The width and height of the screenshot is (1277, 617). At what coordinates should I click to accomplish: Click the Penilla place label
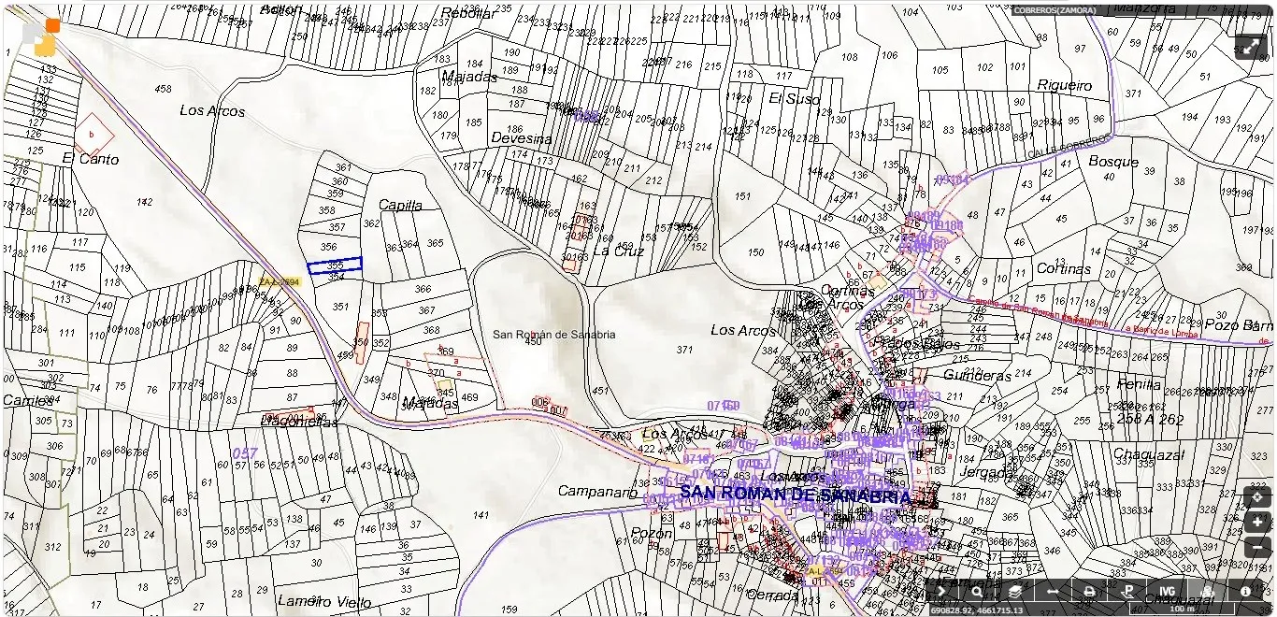click(x=1139, y=384)
